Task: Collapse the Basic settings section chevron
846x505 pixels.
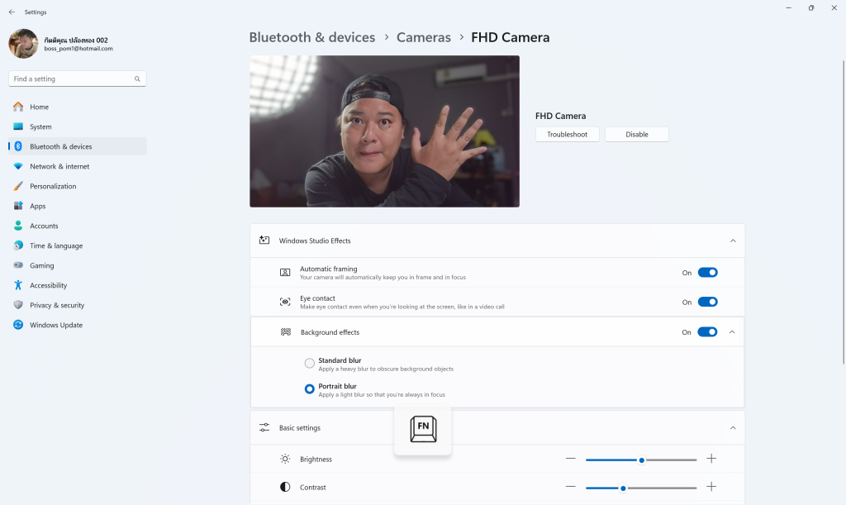Action: (x=733, y=428)
